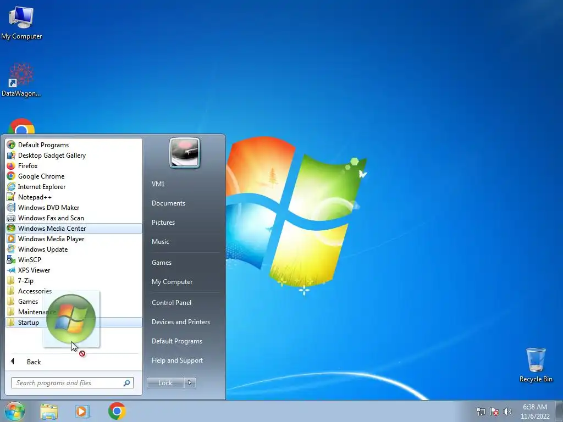This screenshot has width=563, height=422.
Task: Click the volume speaker tray icon
Action: (507, 412)
